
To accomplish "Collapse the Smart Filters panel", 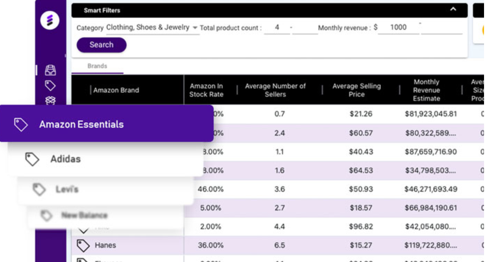I will point(453,10).
